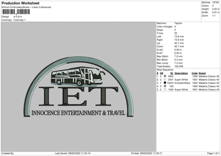Image resolution: width=221 pixels, height=156 pixels.
Task: Click the Description column header
Action: click(x=181, y=73)
